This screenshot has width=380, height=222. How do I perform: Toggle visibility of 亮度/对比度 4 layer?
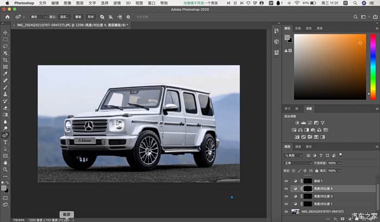pos(287,188)
